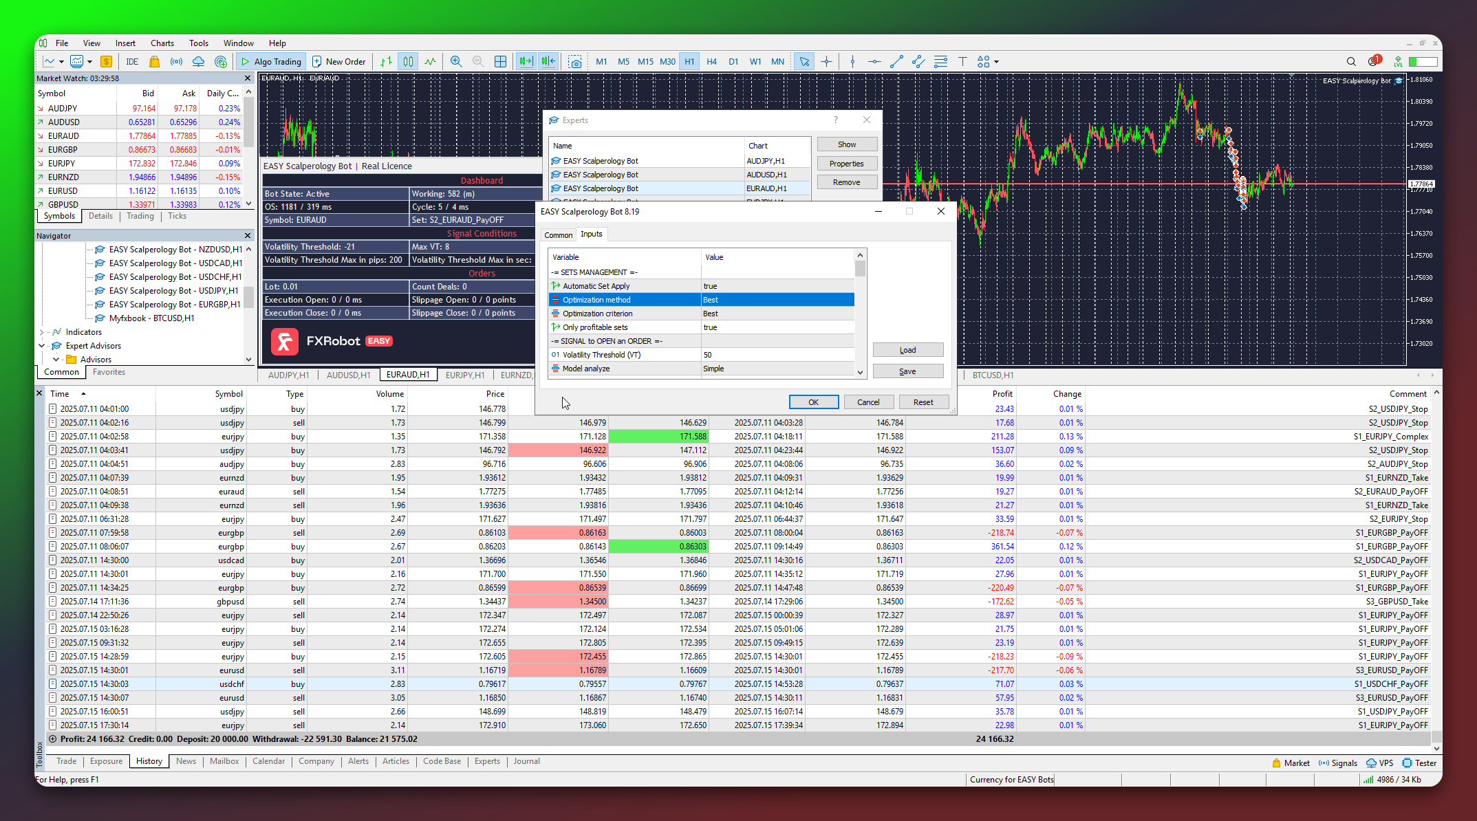Select the text label tool

click(962, 62)
